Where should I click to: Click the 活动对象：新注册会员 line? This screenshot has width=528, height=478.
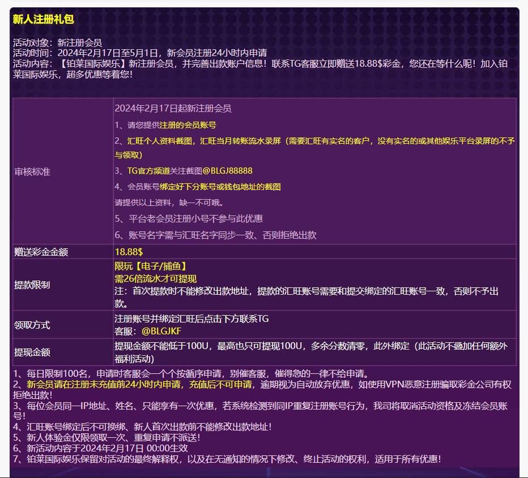pos(57,42)
